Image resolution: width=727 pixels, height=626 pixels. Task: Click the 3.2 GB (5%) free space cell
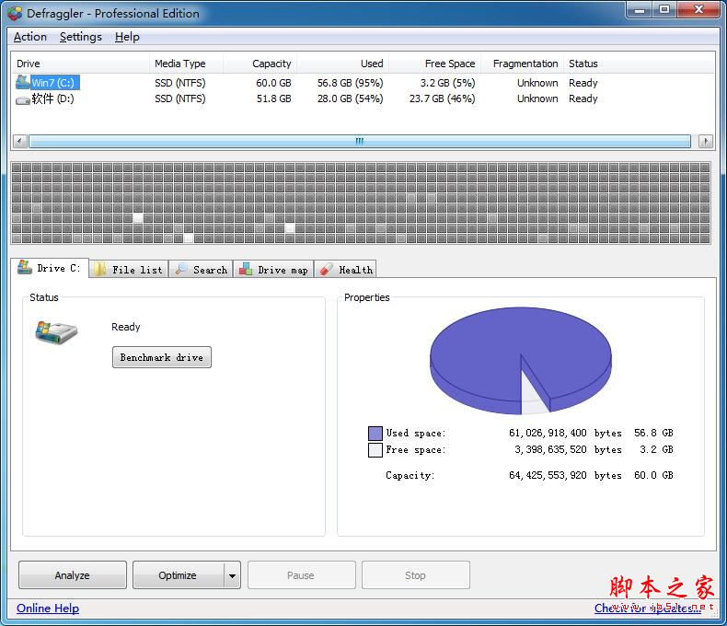pyautogui.click(x=447, y=83)
